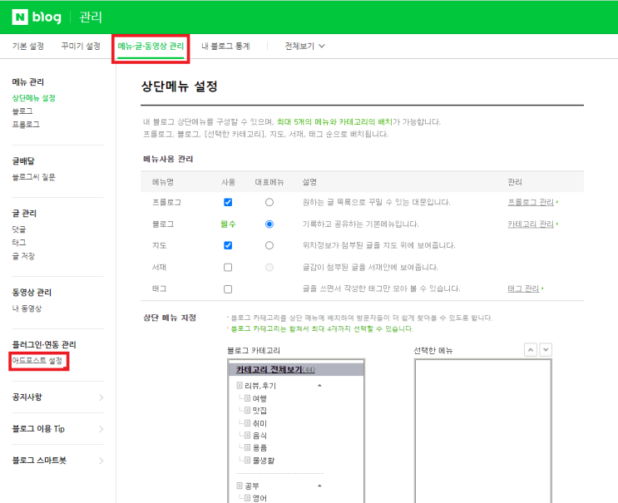Uncheck the 지도 사용 checkbox
The image size is (618, 503).
[x=228, y=246]
